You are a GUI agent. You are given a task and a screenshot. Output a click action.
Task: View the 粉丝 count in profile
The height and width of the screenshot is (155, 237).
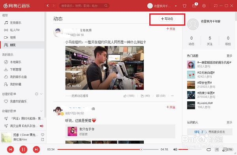click(x=228, y=41)
